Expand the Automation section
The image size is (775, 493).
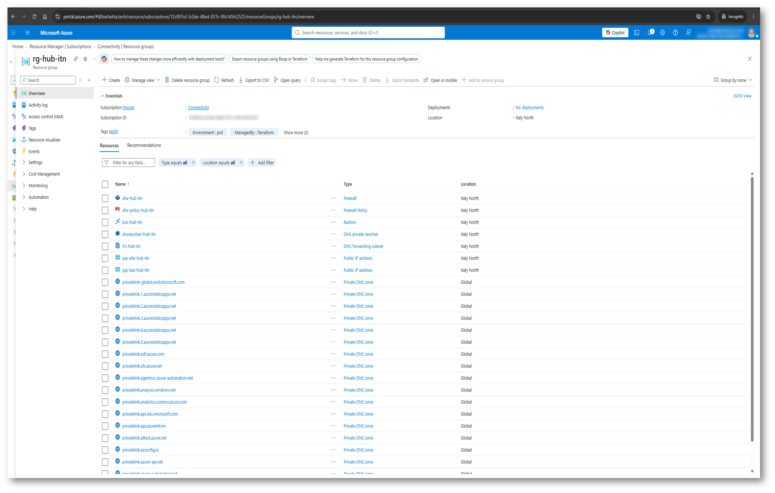[38, 198]
